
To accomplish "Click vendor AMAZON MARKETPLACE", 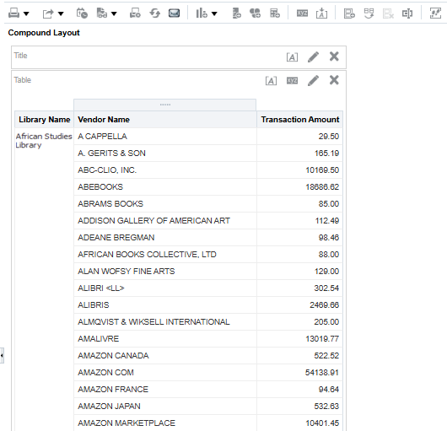I will 127,423.
